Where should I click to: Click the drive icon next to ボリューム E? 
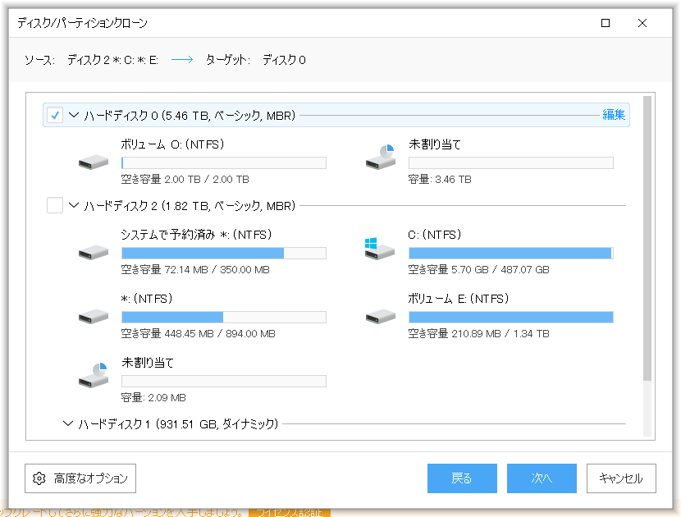point(378,316)
